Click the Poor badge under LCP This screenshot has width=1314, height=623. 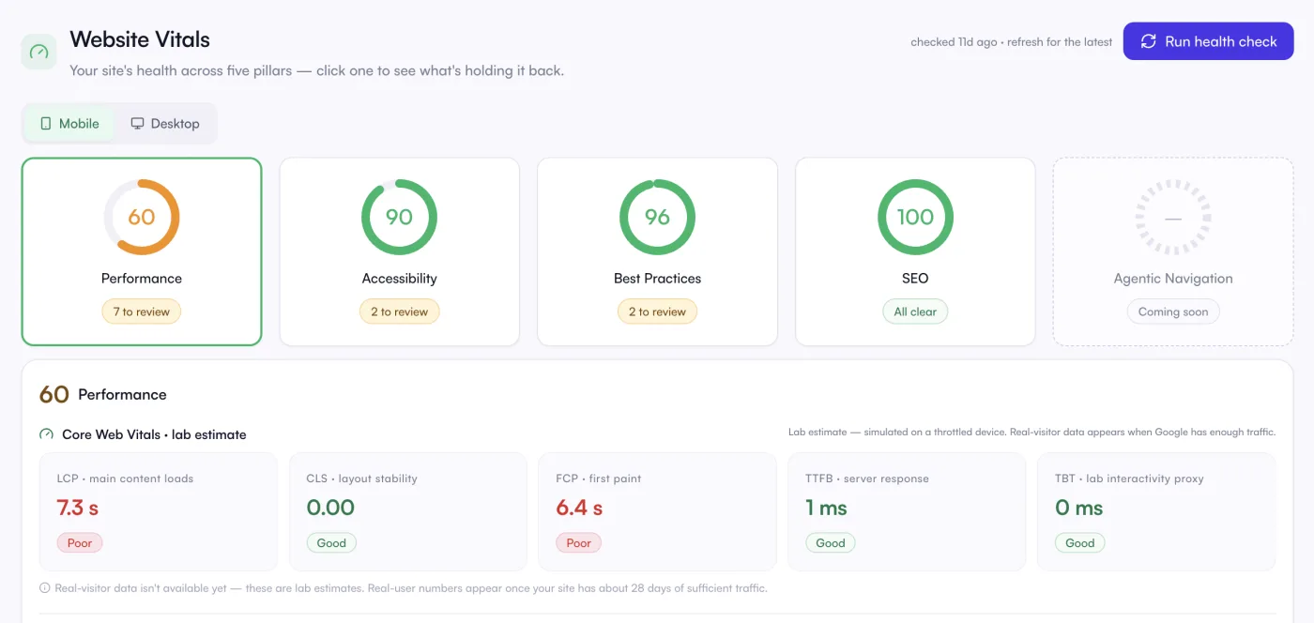(80, 542)
